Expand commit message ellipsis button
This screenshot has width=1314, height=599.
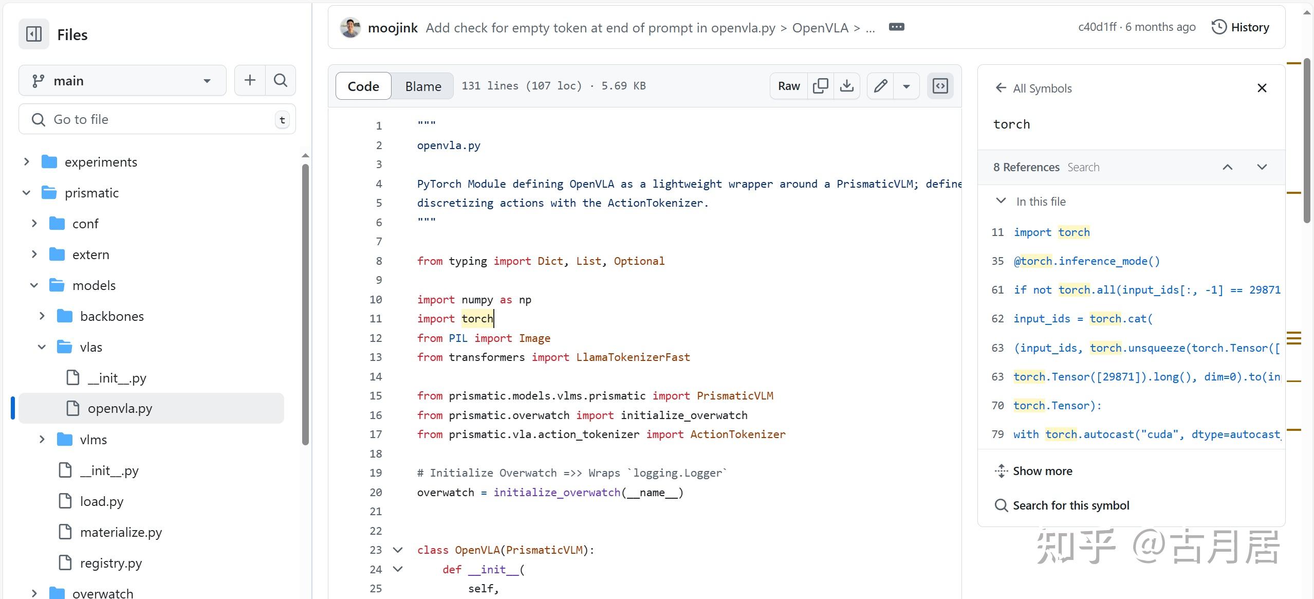897,27
